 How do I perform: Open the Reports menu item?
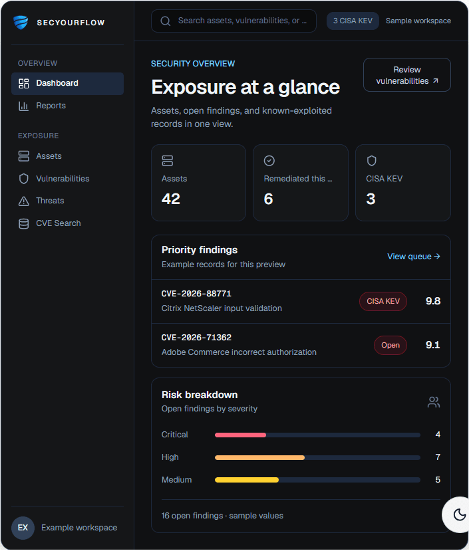pyautogui.click(x=68, y=106)
